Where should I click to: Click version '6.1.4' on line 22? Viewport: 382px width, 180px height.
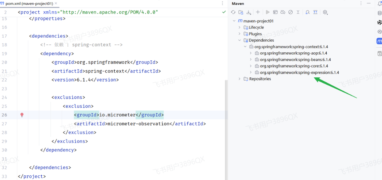point(84,80)
